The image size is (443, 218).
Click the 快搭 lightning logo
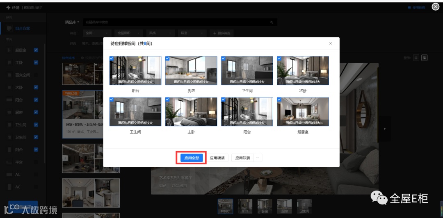click(8, 7)
